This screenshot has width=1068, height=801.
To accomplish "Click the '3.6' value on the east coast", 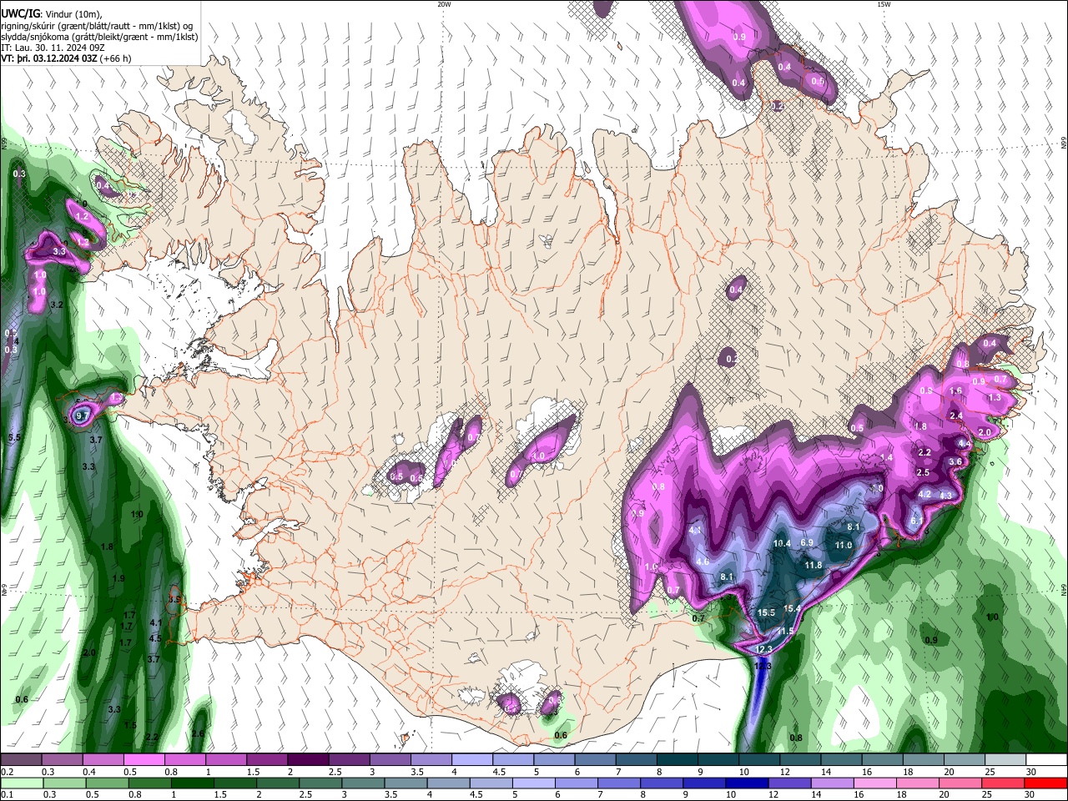I will pos(956,461).
